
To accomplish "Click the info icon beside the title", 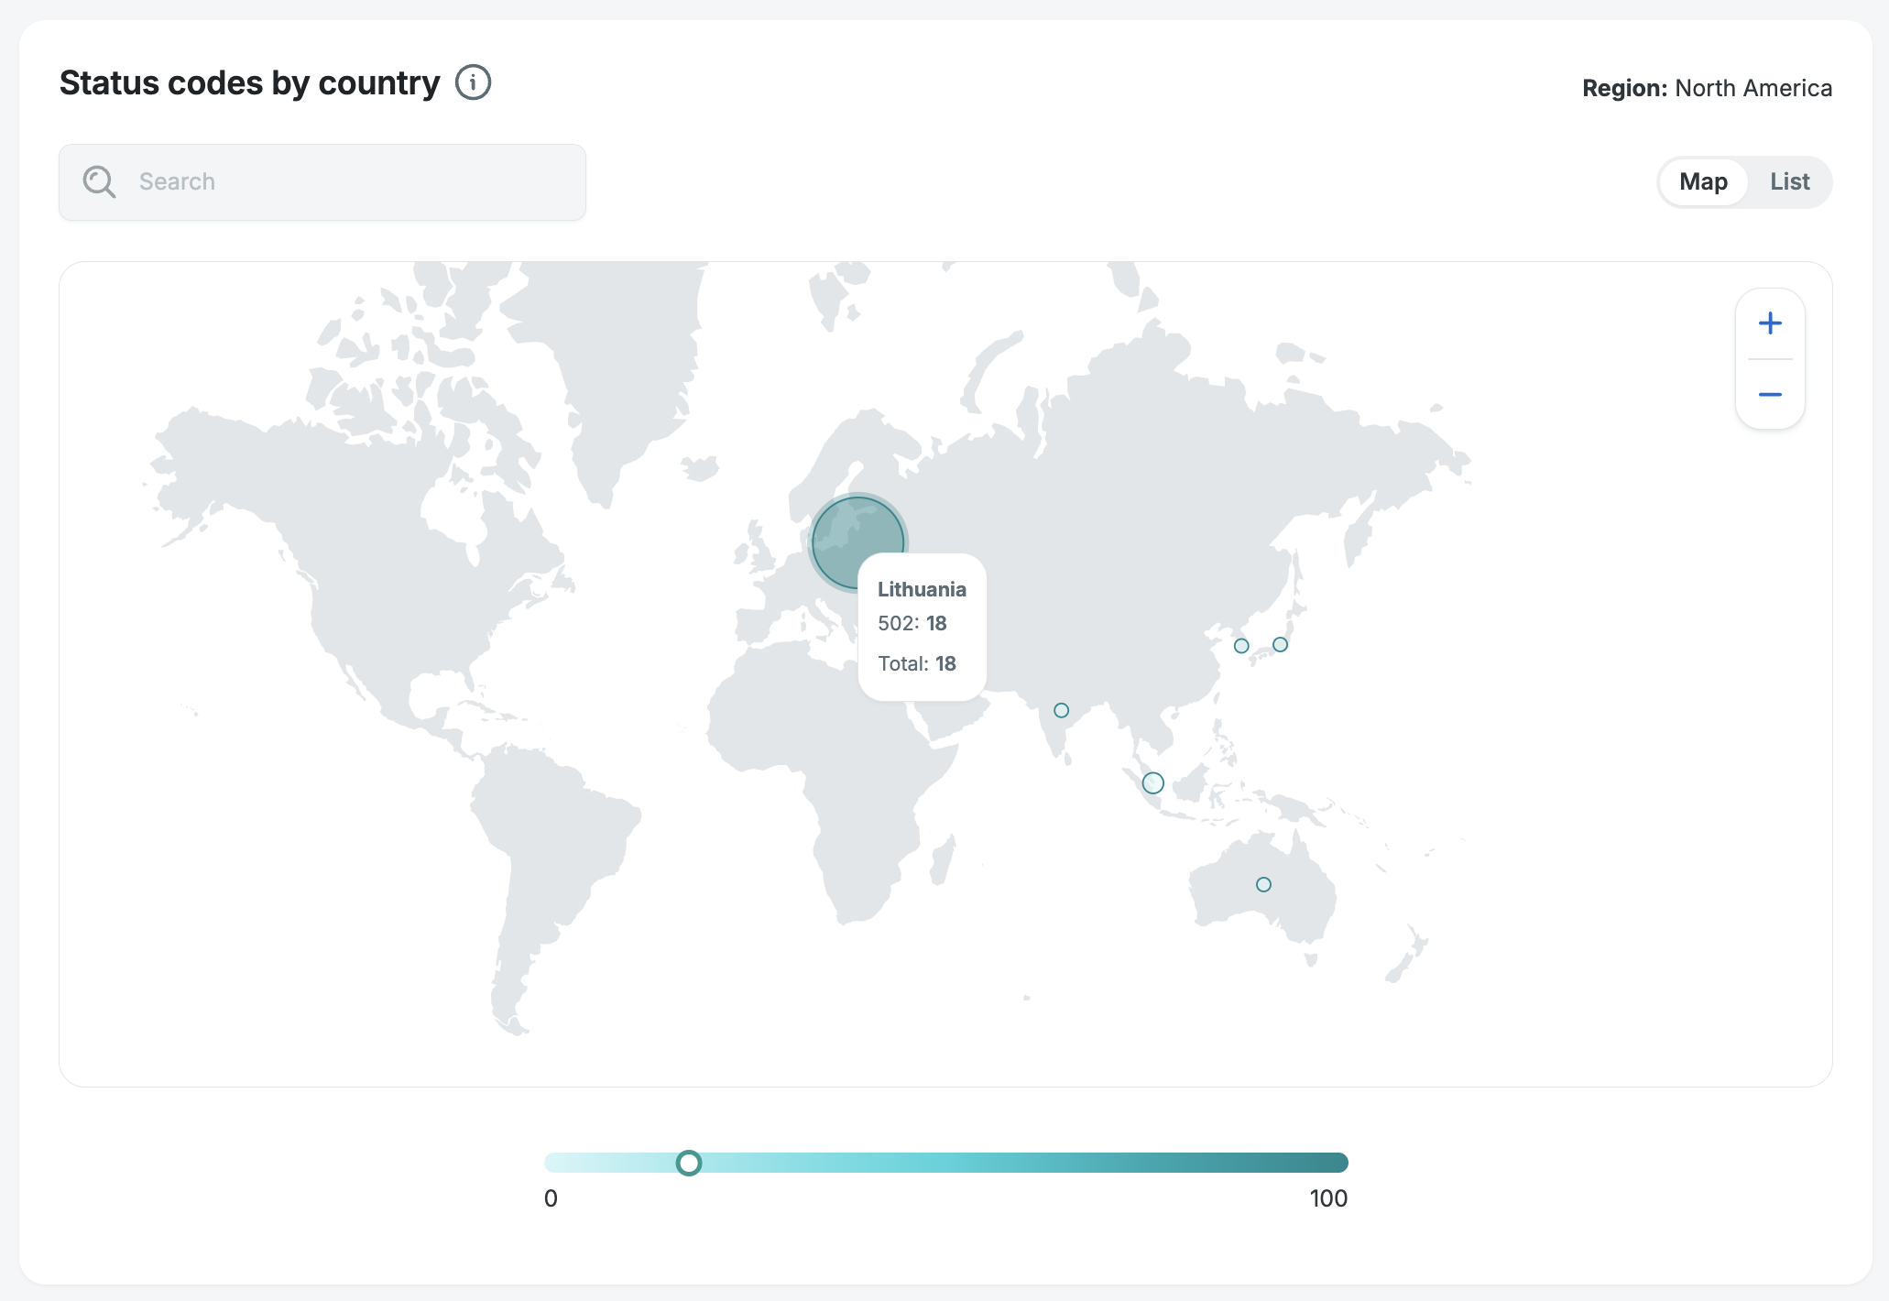I will [x=473, y=82].
